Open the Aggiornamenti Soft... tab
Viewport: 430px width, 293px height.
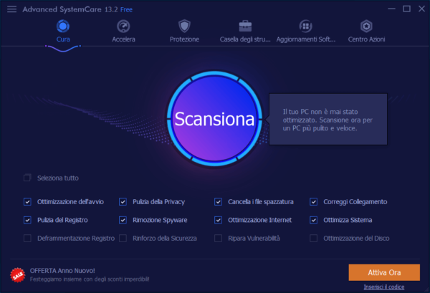pos(306,39)
